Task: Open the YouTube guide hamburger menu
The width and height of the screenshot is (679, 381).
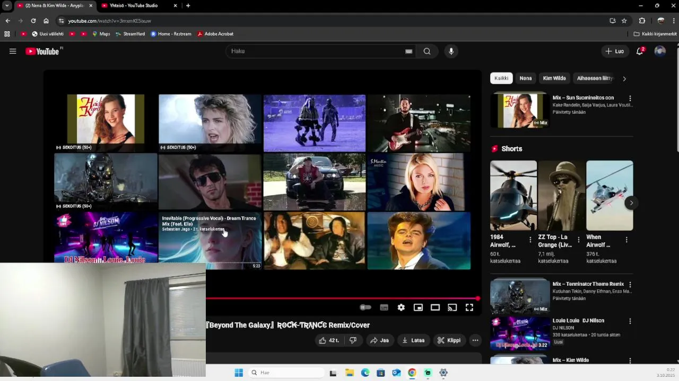Action: tap(13, 51)
